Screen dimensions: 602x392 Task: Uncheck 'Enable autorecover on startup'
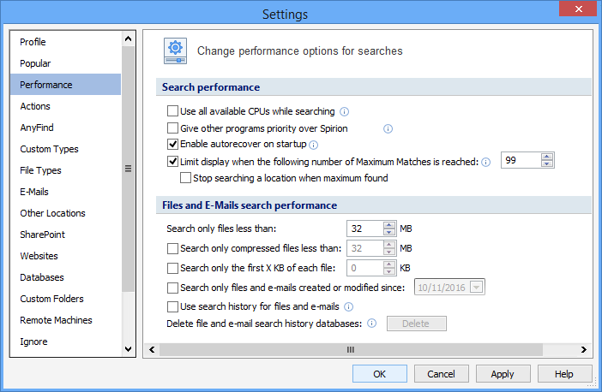click(173, 144)
